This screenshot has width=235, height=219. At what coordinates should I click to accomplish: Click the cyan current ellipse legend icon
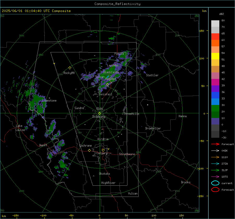[215, 183]
